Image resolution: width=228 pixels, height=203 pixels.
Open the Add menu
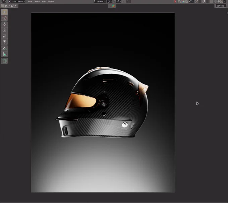[44, 1]
